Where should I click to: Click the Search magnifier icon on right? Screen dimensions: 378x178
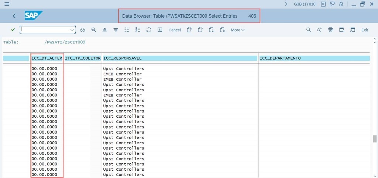tap(309, 30)
